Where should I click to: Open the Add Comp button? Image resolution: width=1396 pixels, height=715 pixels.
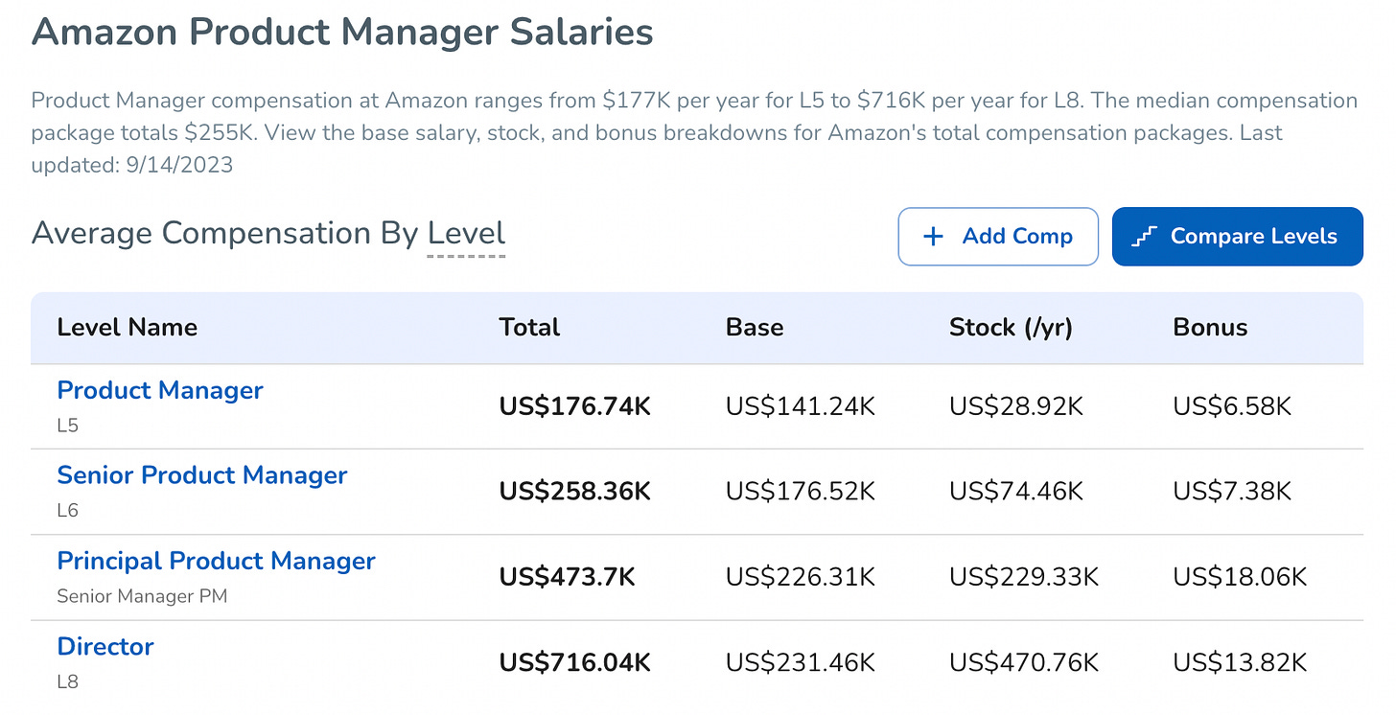(998, 237)
